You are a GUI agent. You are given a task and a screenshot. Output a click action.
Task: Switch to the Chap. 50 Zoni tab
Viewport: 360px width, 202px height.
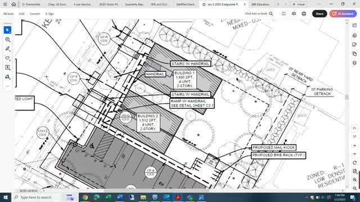(x=57, y=4)
